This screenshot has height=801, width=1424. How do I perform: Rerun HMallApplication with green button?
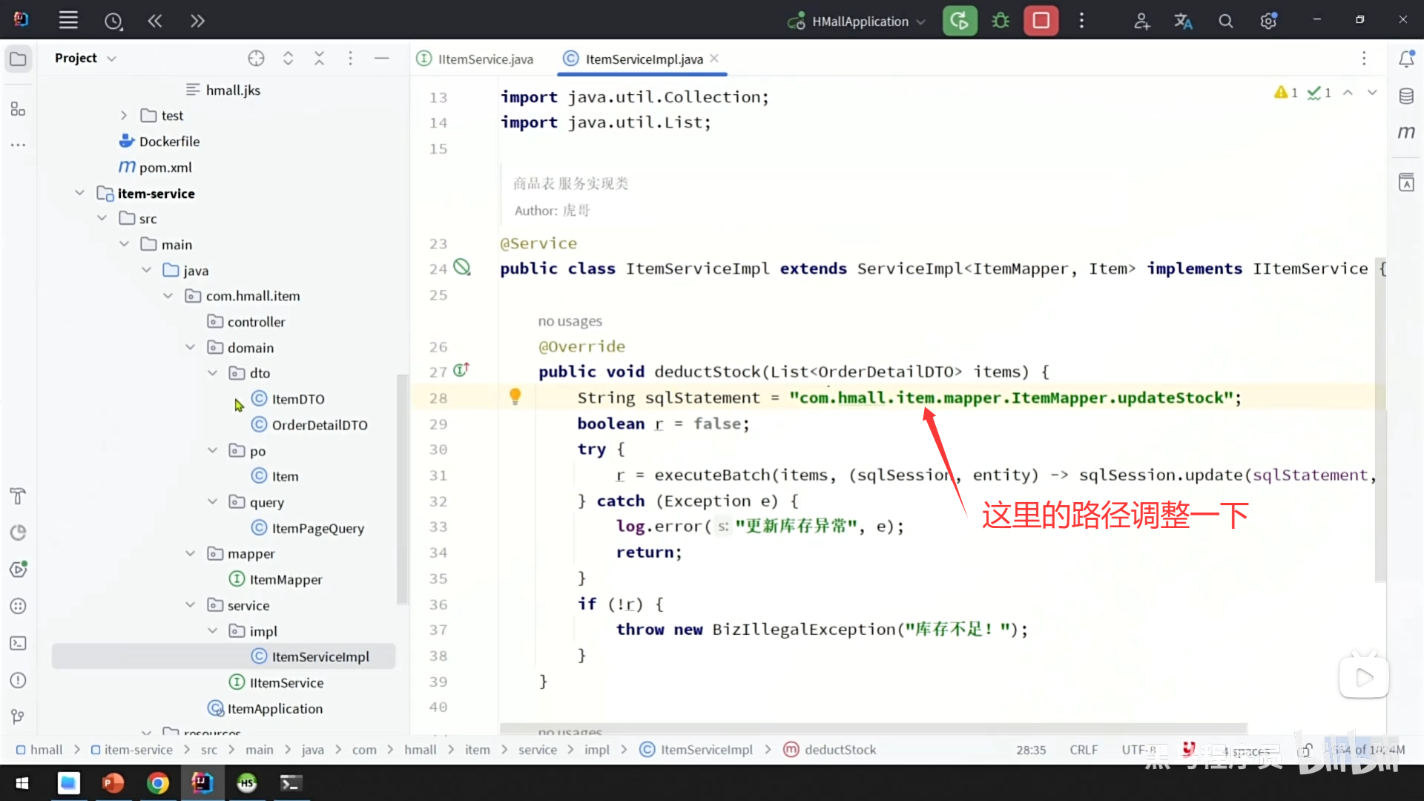tap(960, 21)
